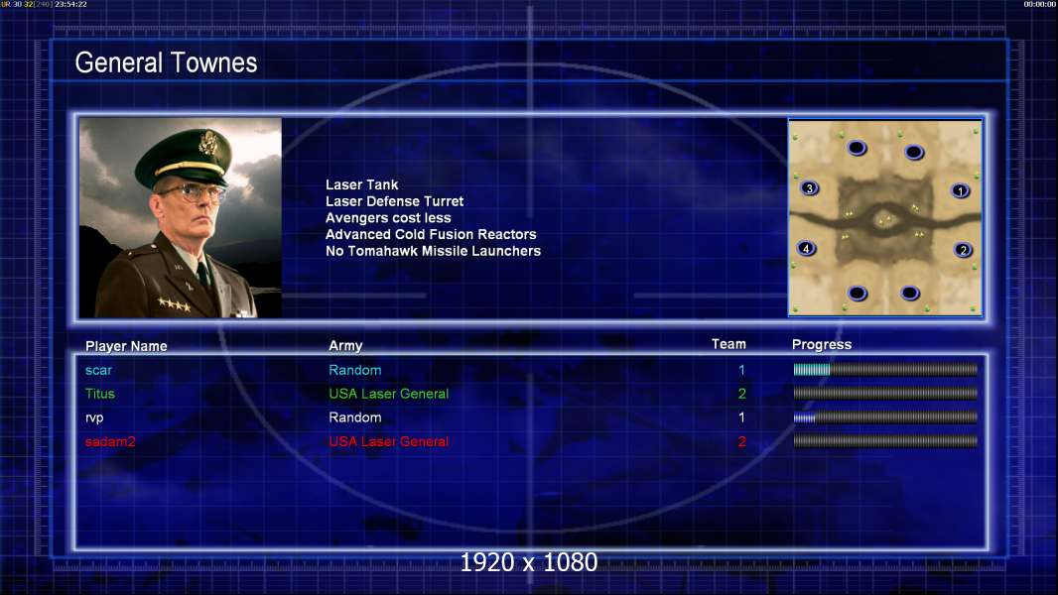This screenshot has height=595, width=1058.
Task: Select player name Titus
Action: (x=100, y=394)
